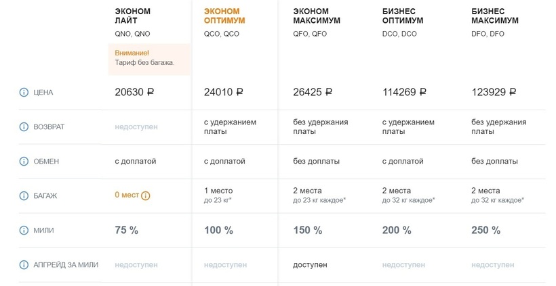Open info icon beside АПГРЕЙД ЗА МИЛИ
This screenshot has height=286, width=556.
click(x=24, y=265)
